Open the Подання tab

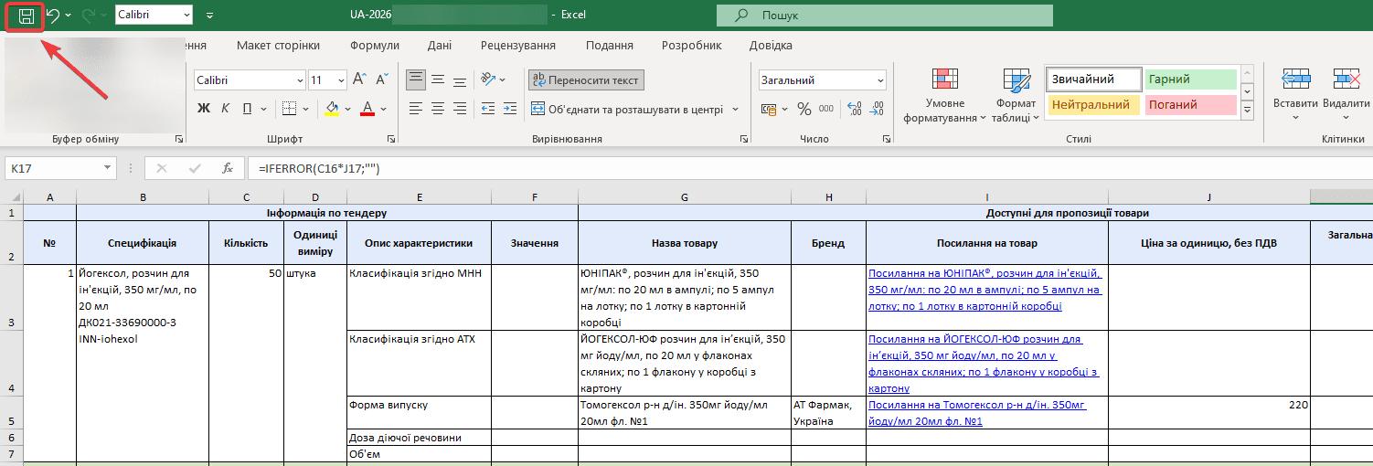pyautogui.click(x=610, y=45)
